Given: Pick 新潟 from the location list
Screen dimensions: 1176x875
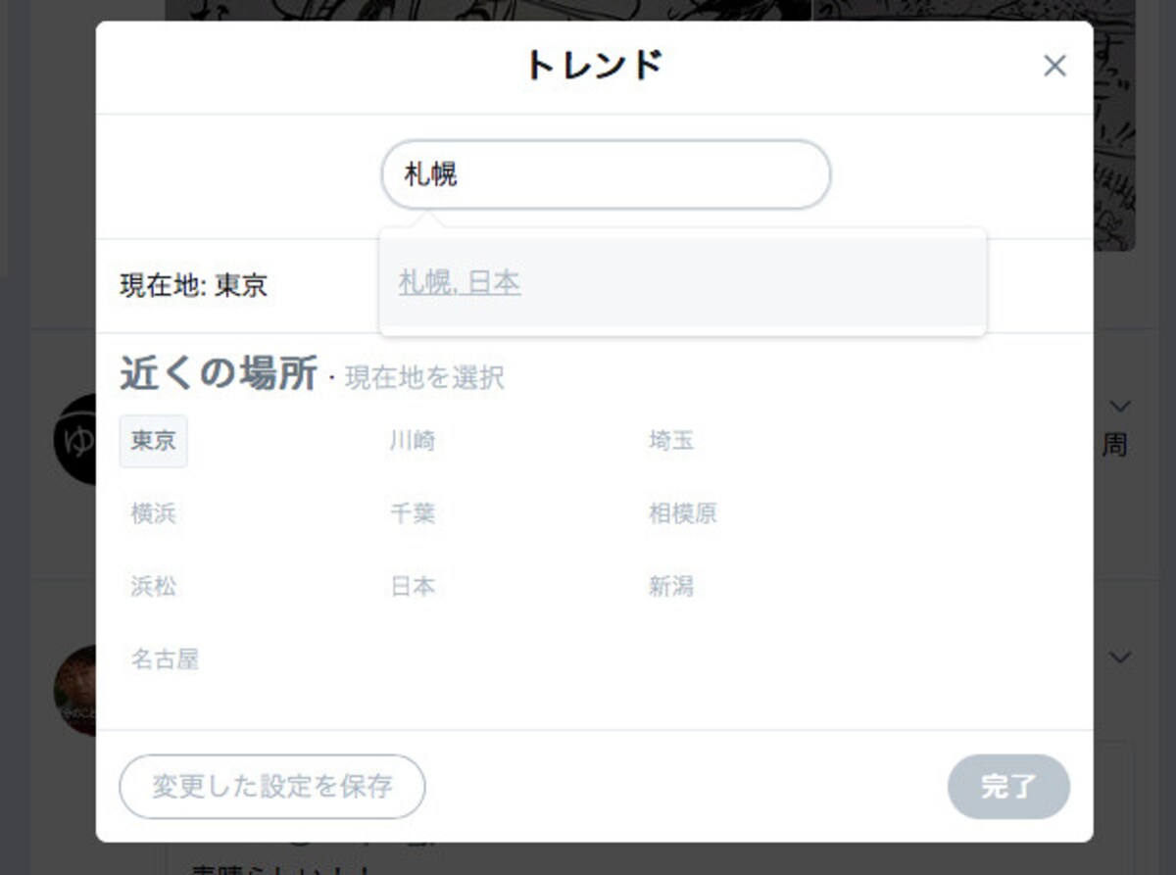Looking at the screenshot, I should (671, 587).
